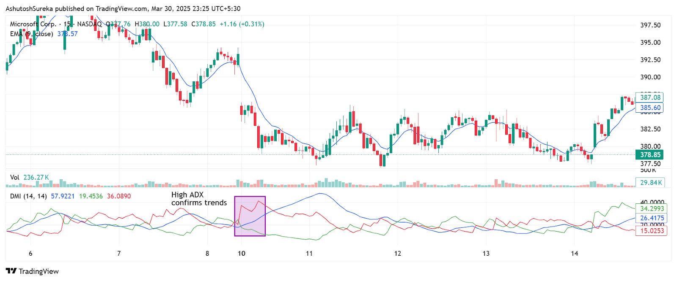The height and width of the screenshot is (281, 677).
Task: Click the DMI red value 36.0890
Action: [119, 196]
